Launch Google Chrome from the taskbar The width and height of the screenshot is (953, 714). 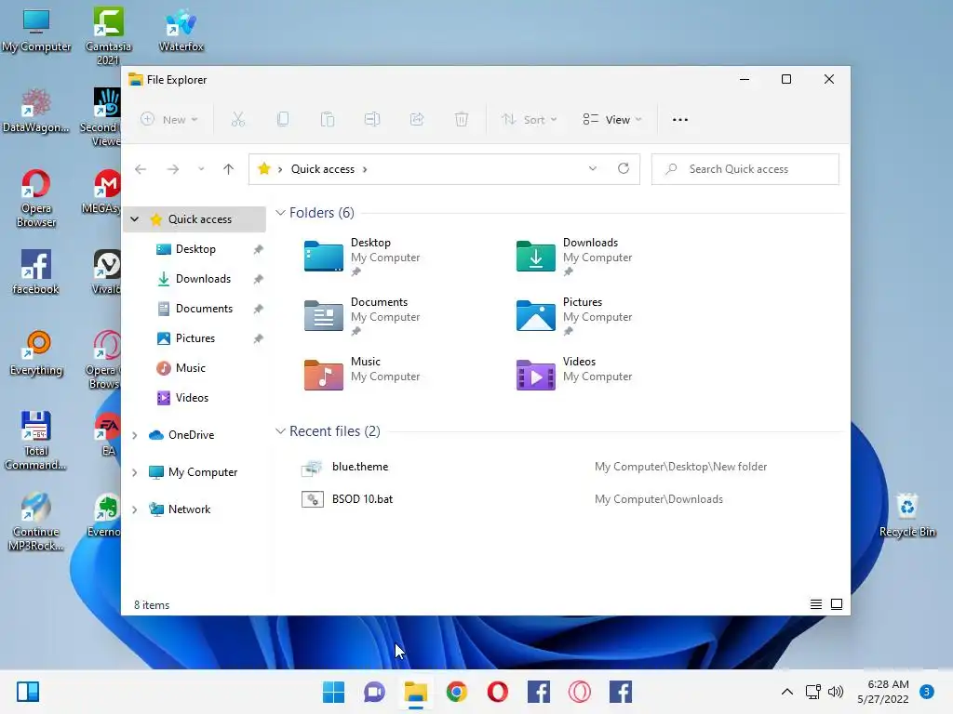(456, 692)
